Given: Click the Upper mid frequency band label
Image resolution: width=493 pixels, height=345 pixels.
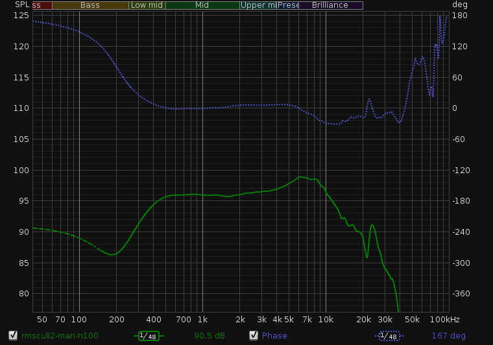Looking at the screenshot, I should (x=258, y=5).
